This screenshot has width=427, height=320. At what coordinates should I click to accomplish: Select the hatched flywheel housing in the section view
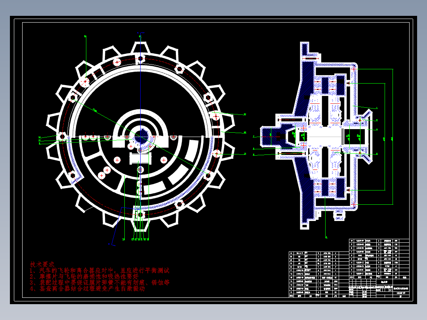(x=305, y=79)
